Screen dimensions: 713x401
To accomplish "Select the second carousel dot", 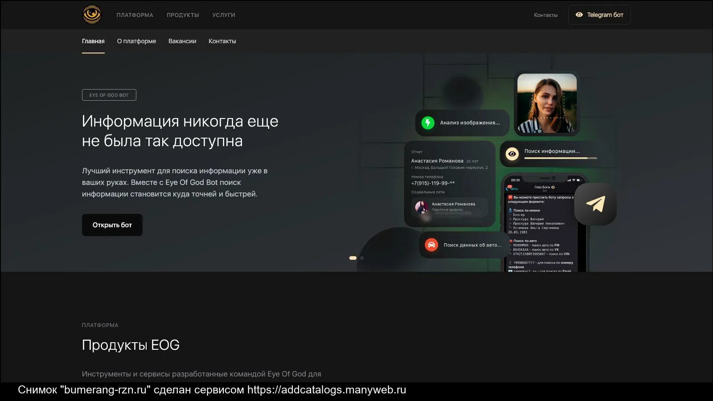I will 362,258.
